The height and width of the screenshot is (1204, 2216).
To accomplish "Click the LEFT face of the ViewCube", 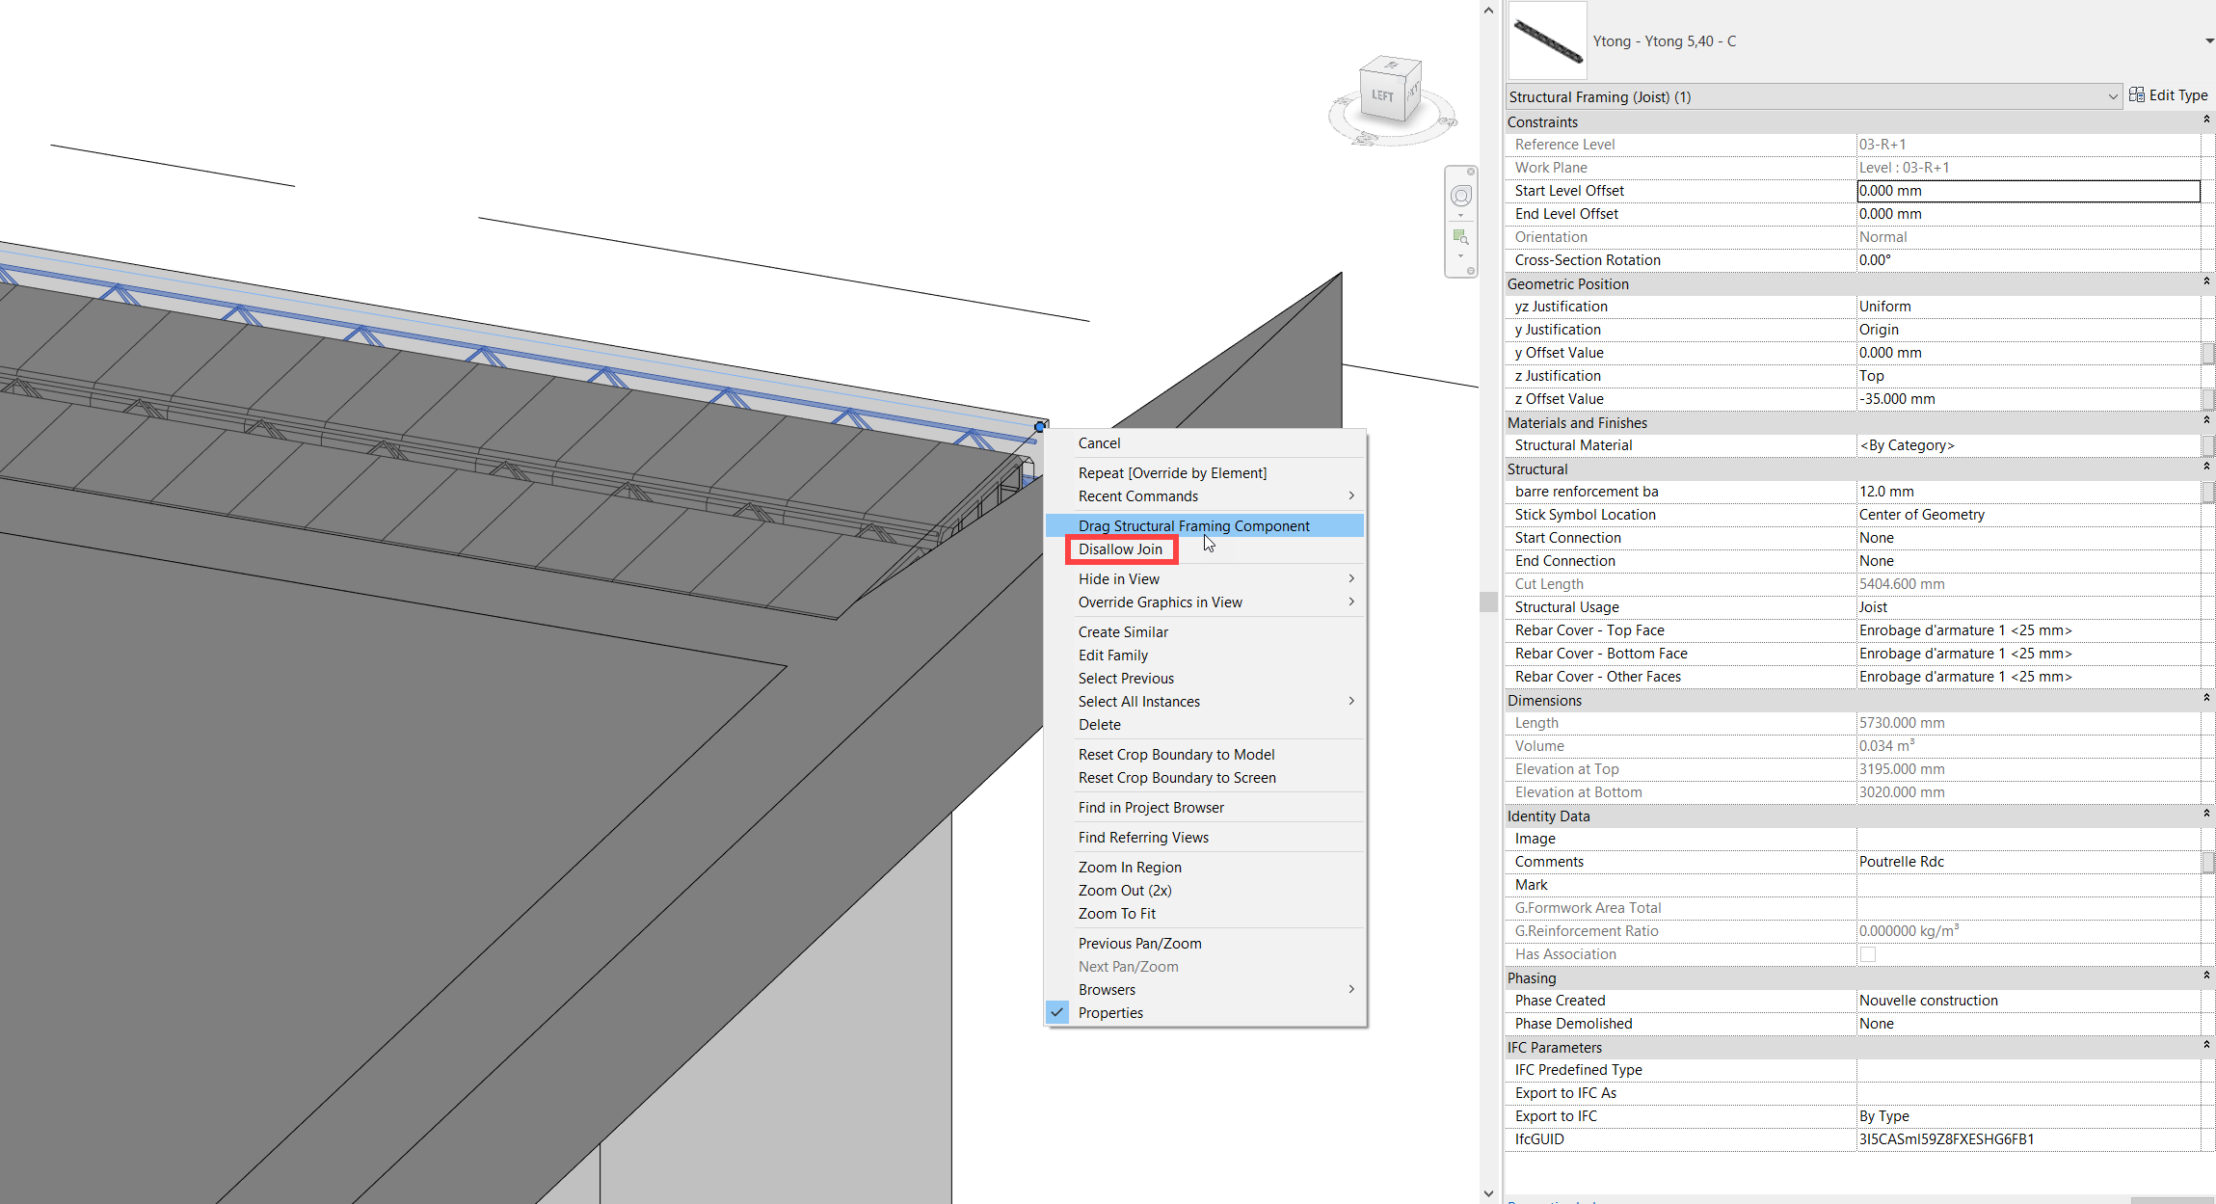I will 1382,96.
